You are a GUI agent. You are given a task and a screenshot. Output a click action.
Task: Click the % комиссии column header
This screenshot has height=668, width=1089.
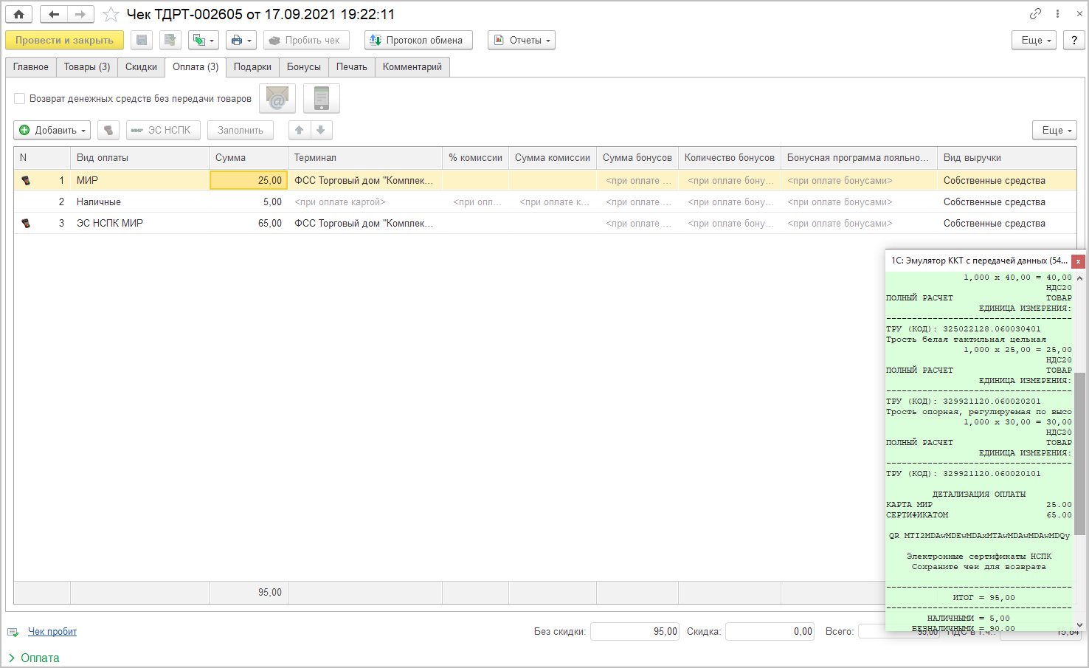[476, 158]
